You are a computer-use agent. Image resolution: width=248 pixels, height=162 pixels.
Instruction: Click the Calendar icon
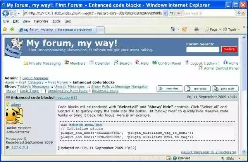click(x=91, y=63)
